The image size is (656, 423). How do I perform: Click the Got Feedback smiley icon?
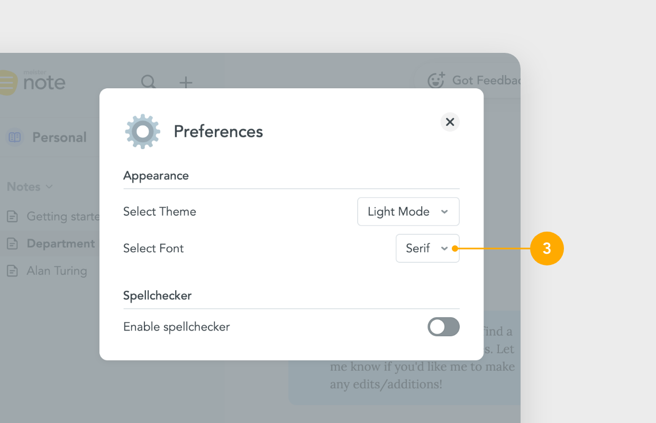(436, 80)
